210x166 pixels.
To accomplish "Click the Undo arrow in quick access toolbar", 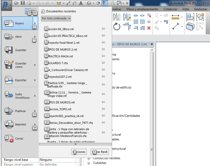I will pos(38,3).
